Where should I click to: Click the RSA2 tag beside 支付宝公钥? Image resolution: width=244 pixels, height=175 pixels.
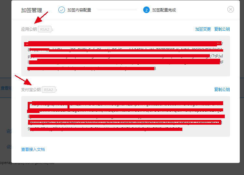[x=49, y=90]
